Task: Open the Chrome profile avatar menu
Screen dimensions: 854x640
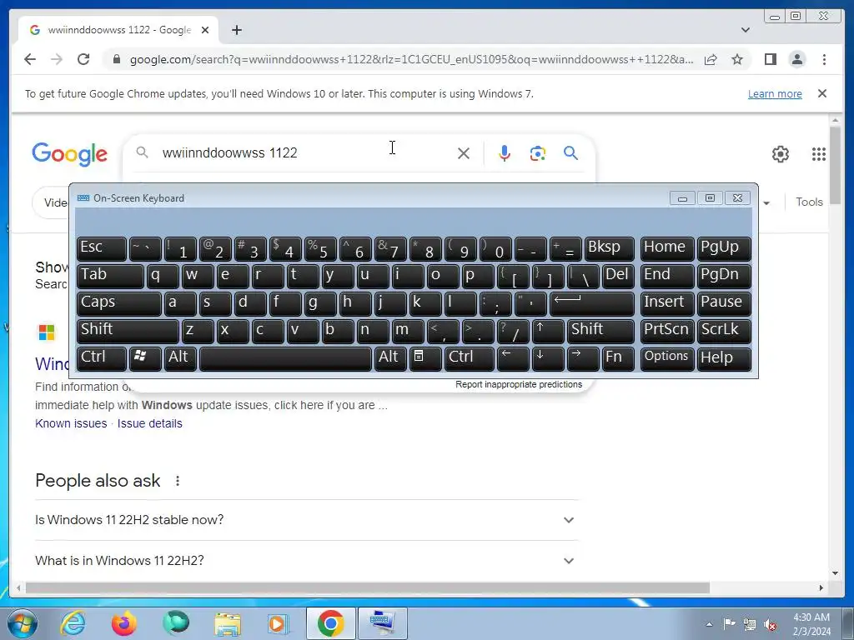Action: tap(797, 59)
